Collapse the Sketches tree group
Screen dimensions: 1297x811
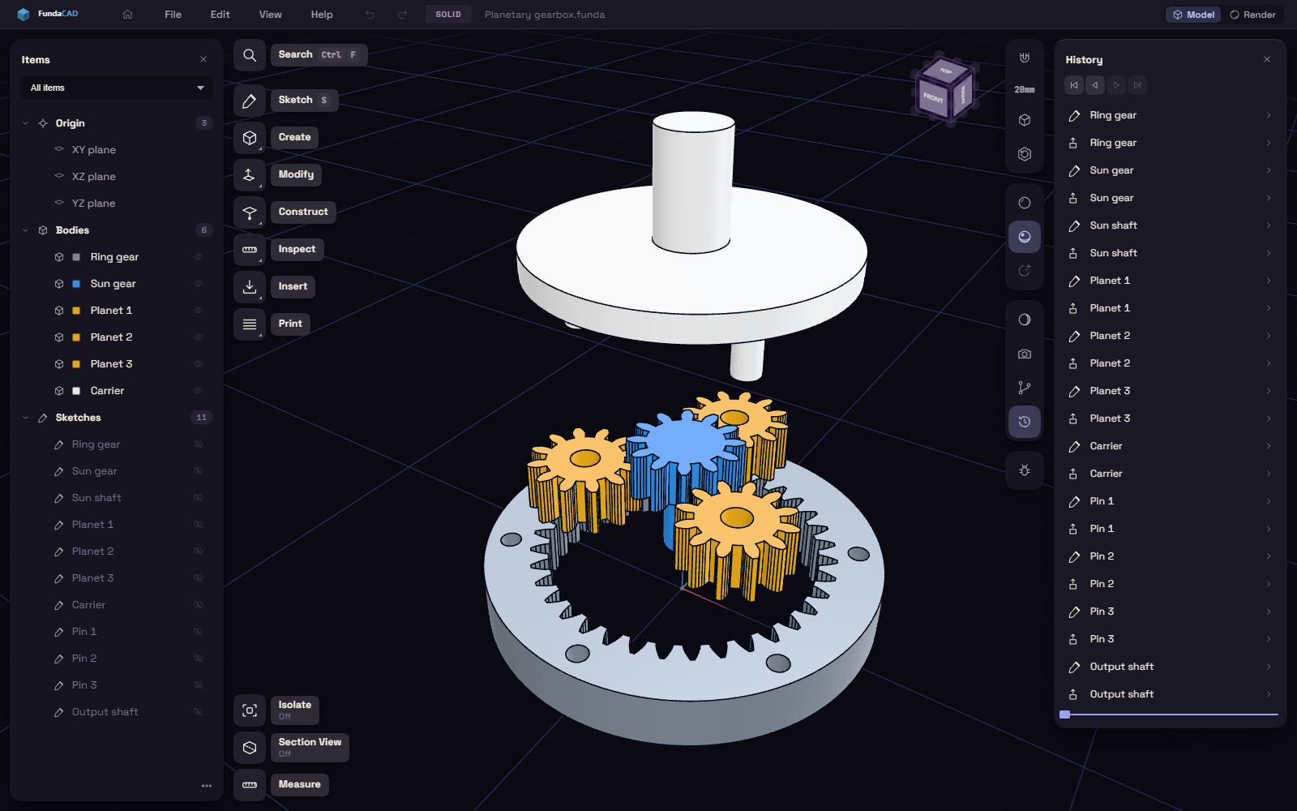click(25, 418)
